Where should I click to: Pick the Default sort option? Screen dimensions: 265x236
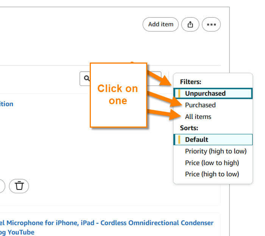[213, 139]
